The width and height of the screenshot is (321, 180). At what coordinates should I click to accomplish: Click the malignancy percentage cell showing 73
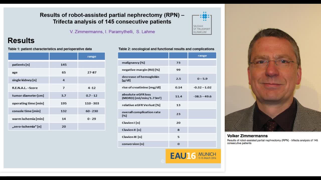178,62
